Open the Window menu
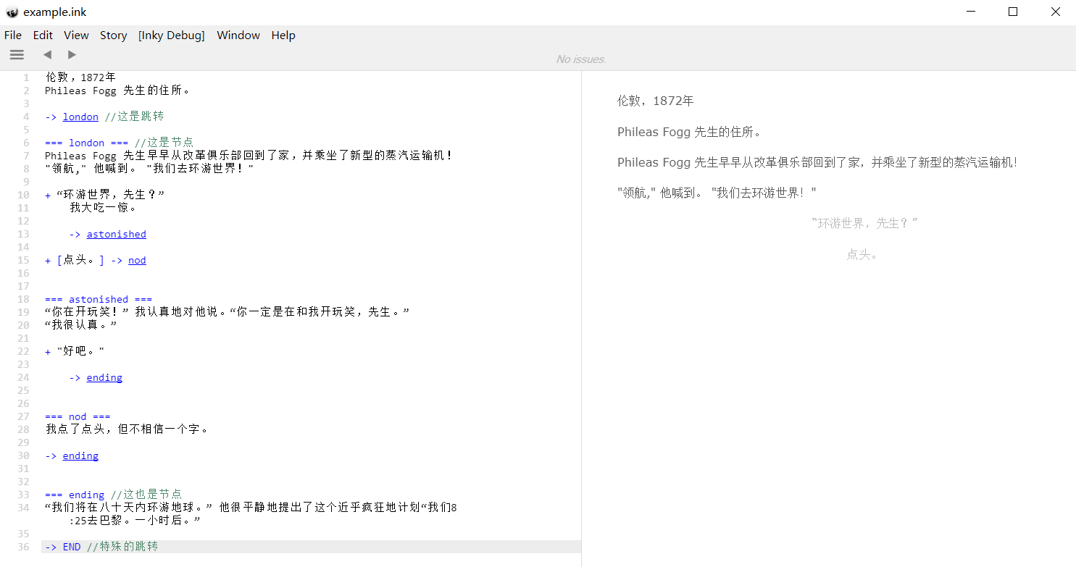 point(238,35)
